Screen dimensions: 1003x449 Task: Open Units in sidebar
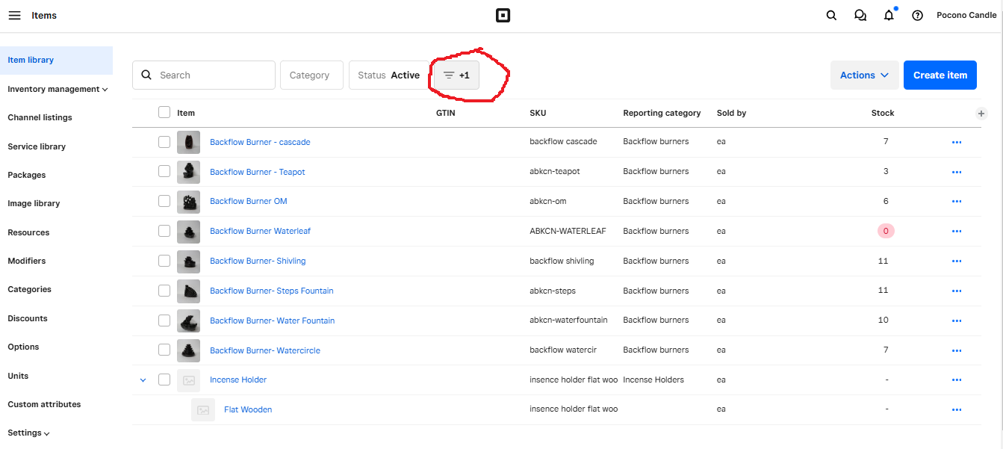point(18,376)
